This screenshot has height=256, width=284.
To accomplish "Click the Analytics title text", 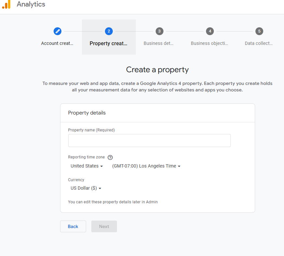I will click(x=31, y=4).
